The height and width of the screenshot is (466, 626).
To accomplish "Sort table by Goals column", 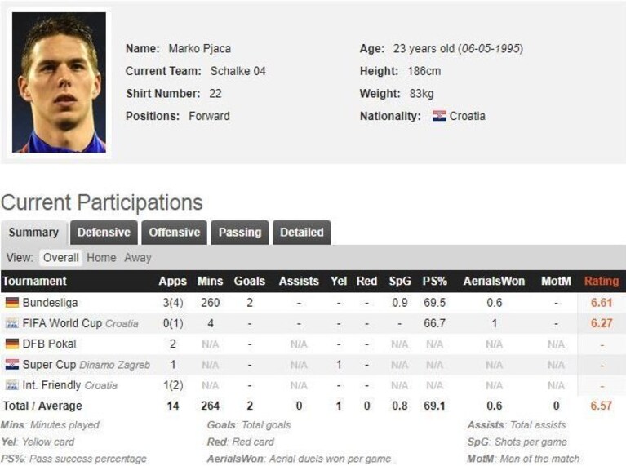I will [250, 281].
